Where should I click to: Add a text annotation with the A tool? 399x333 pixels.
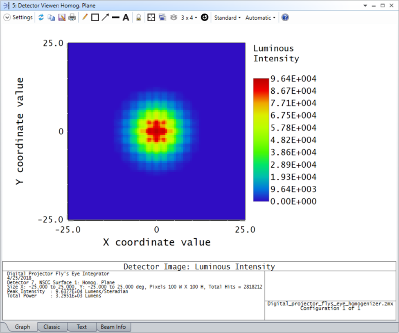tap(125, 17)
